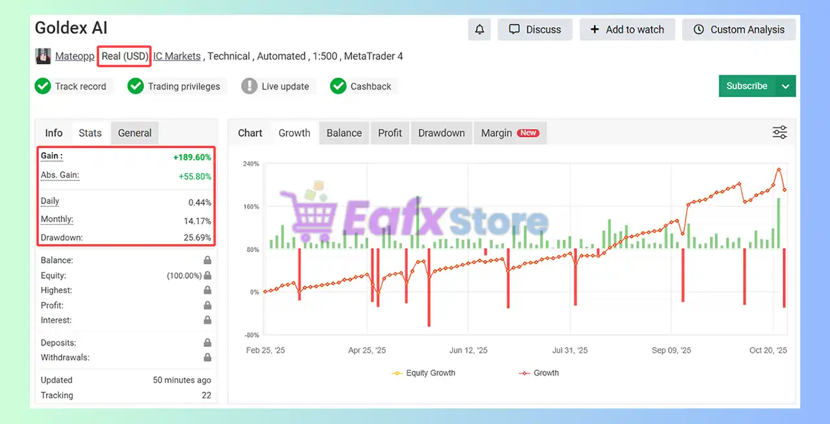Click the Discuss chat bubble icon
The height and width of the screenshot is (424, 830).
click(514, 29)
